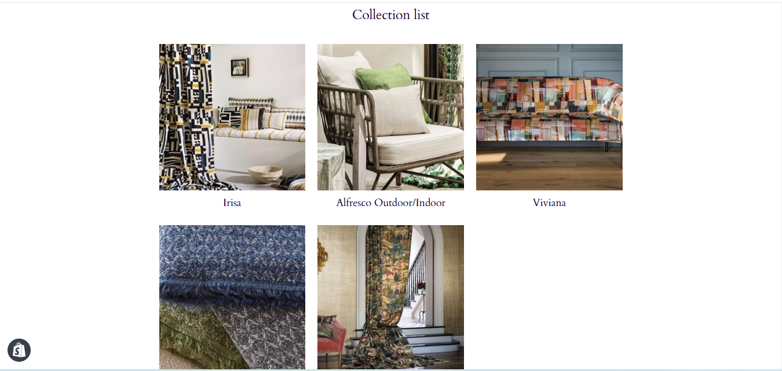Click the ceramic bowl in Irisa photo
This screenshot has height=371, width=782.
pos(265,173)
